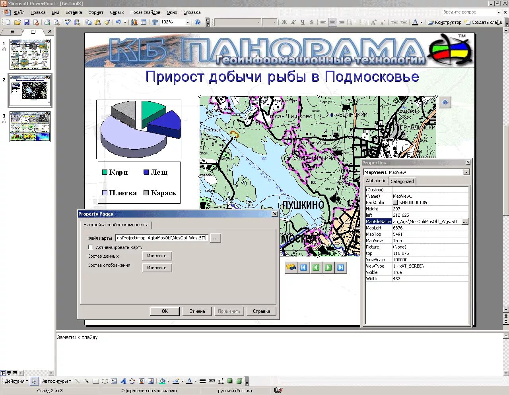Open the 'Вставка' menu
Screen dimensions: 509x395
pyautogui.click(x=74, y=12)
